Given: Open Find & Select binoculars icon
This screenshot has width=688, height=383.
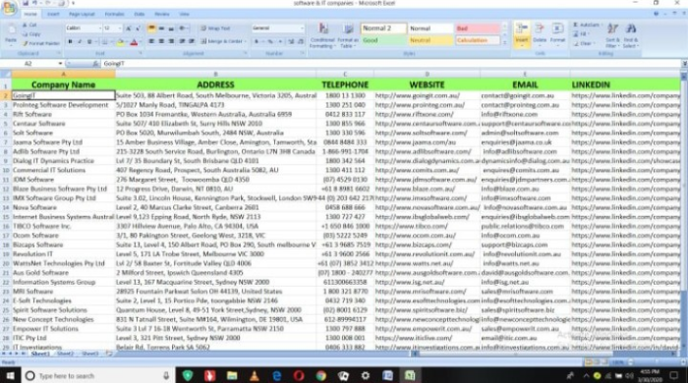Looking at the screenshot, I should point(631,29).
